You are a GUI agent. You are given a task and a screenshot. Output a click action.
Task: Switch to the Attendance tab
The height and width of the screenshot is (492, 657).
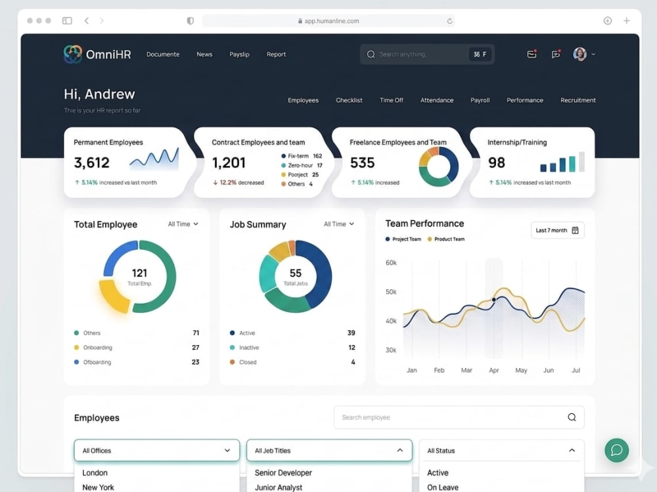(x=437, y=100)
